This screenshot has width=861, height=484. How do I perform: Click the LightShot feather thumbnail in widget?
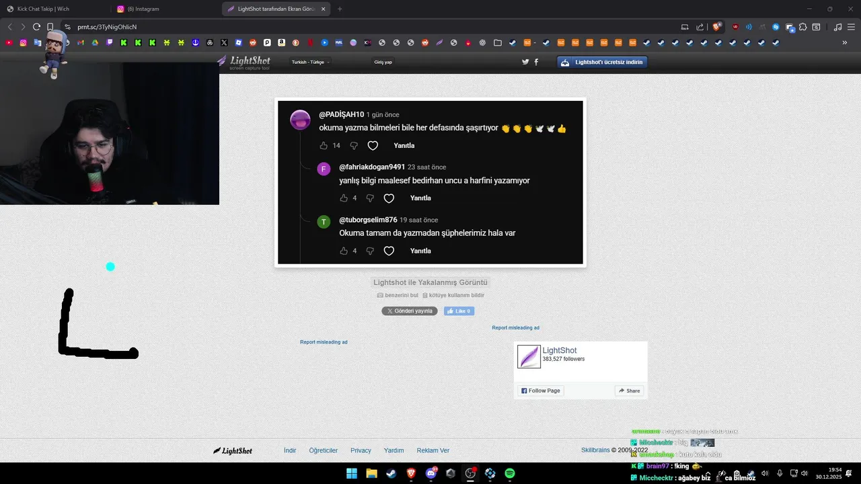pos(529,356)
